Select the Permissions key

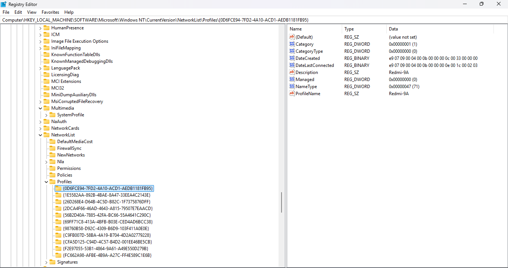[69, 168]
